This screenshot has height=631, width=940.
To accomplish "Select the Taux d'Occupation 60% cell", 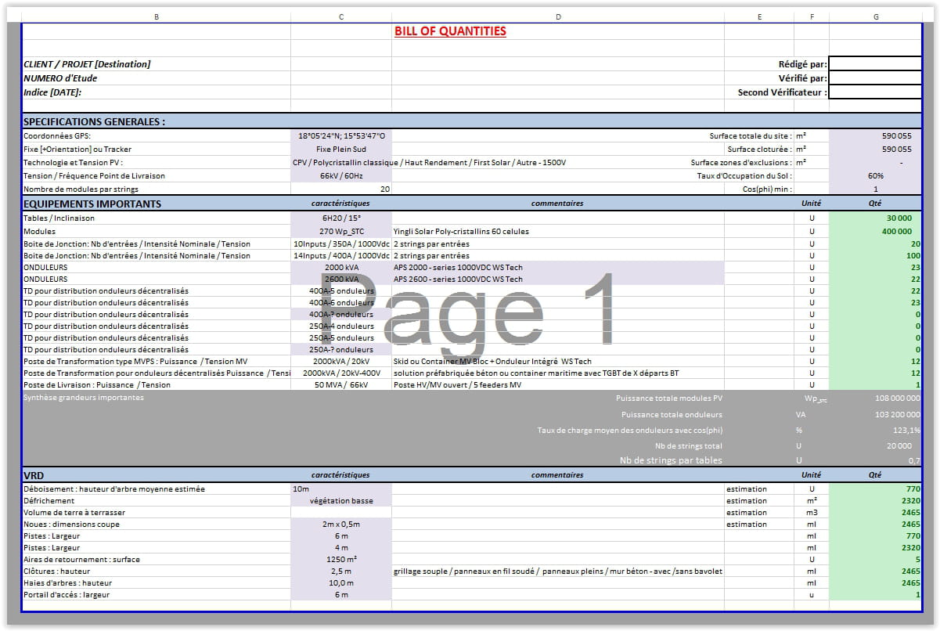I will 875,176.
